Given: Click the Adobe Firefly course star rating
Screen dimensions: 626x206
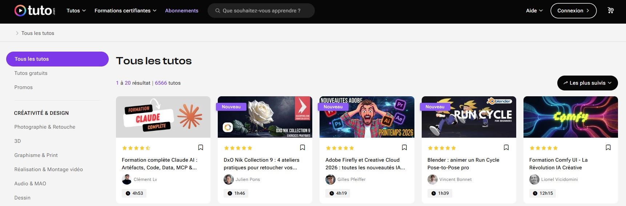Looking at the screenshot, I should (340, 148).
